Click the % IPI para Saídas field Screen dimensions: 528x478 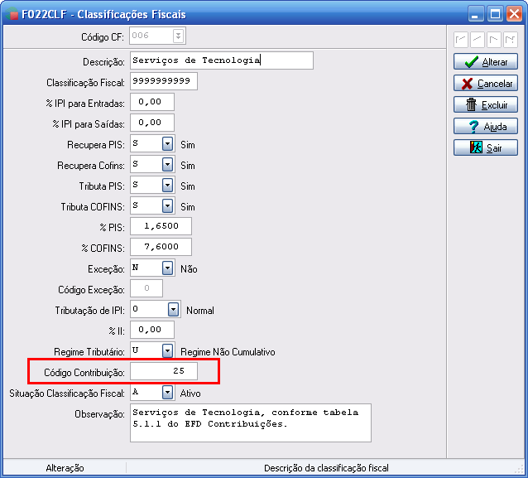coord(152,123)
